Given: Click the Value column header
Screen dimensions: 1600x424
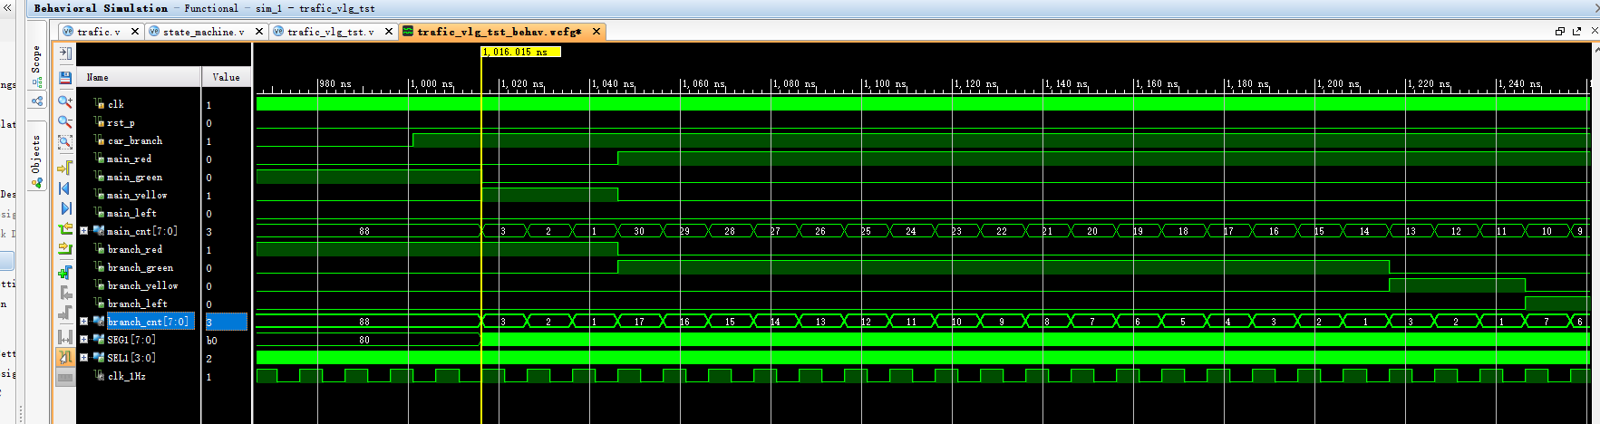Looking at the screenshot, I should [226, 77].
